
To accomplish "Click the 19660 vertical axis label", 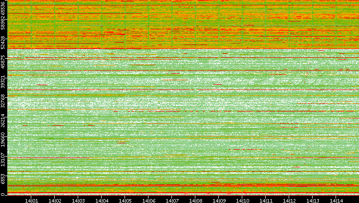I will click(3, 139).
